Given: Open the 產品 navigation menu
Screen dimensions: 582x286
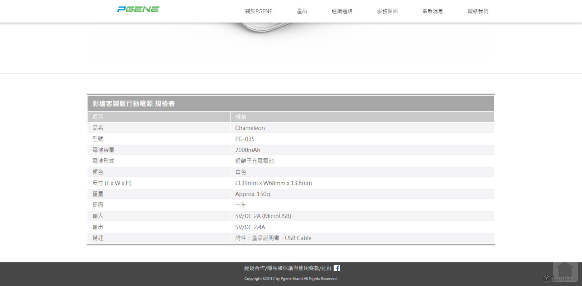Looking at the screenshot, I should point(302,11).
